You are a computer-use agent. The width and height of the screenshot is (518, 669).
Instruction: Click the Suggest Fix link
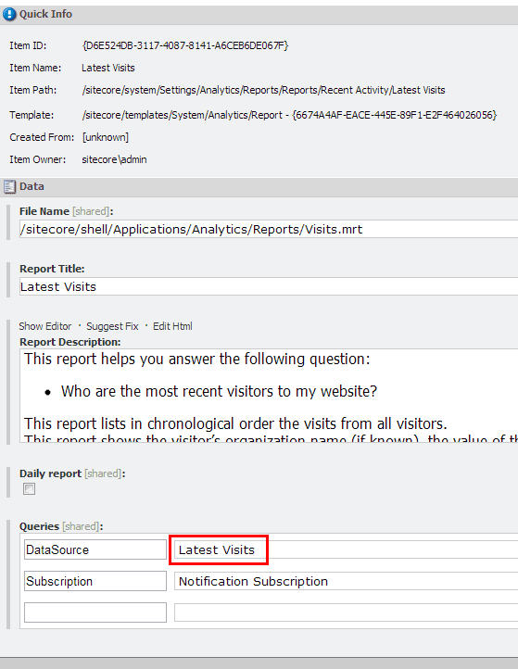[x=112, y=326]
